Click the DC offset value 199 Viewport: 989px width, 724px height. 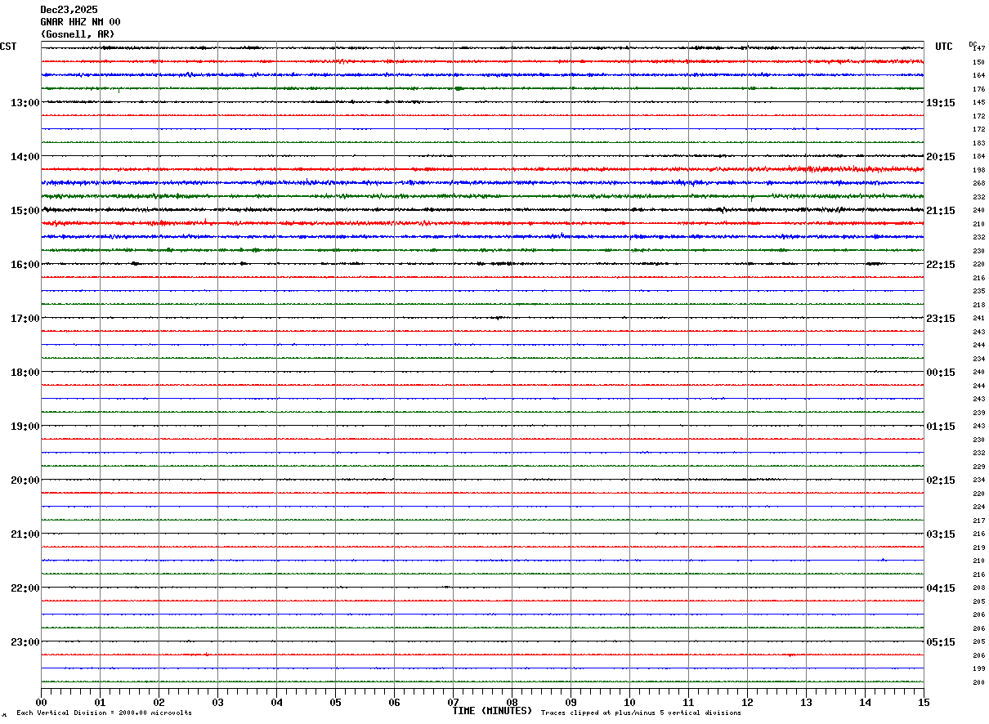pyautogui.click(x=978, y=668)
